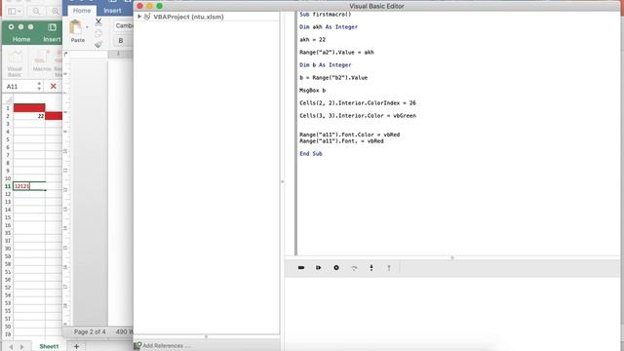Click the Copy icon in Word ribbon

[x=98, y=33]
